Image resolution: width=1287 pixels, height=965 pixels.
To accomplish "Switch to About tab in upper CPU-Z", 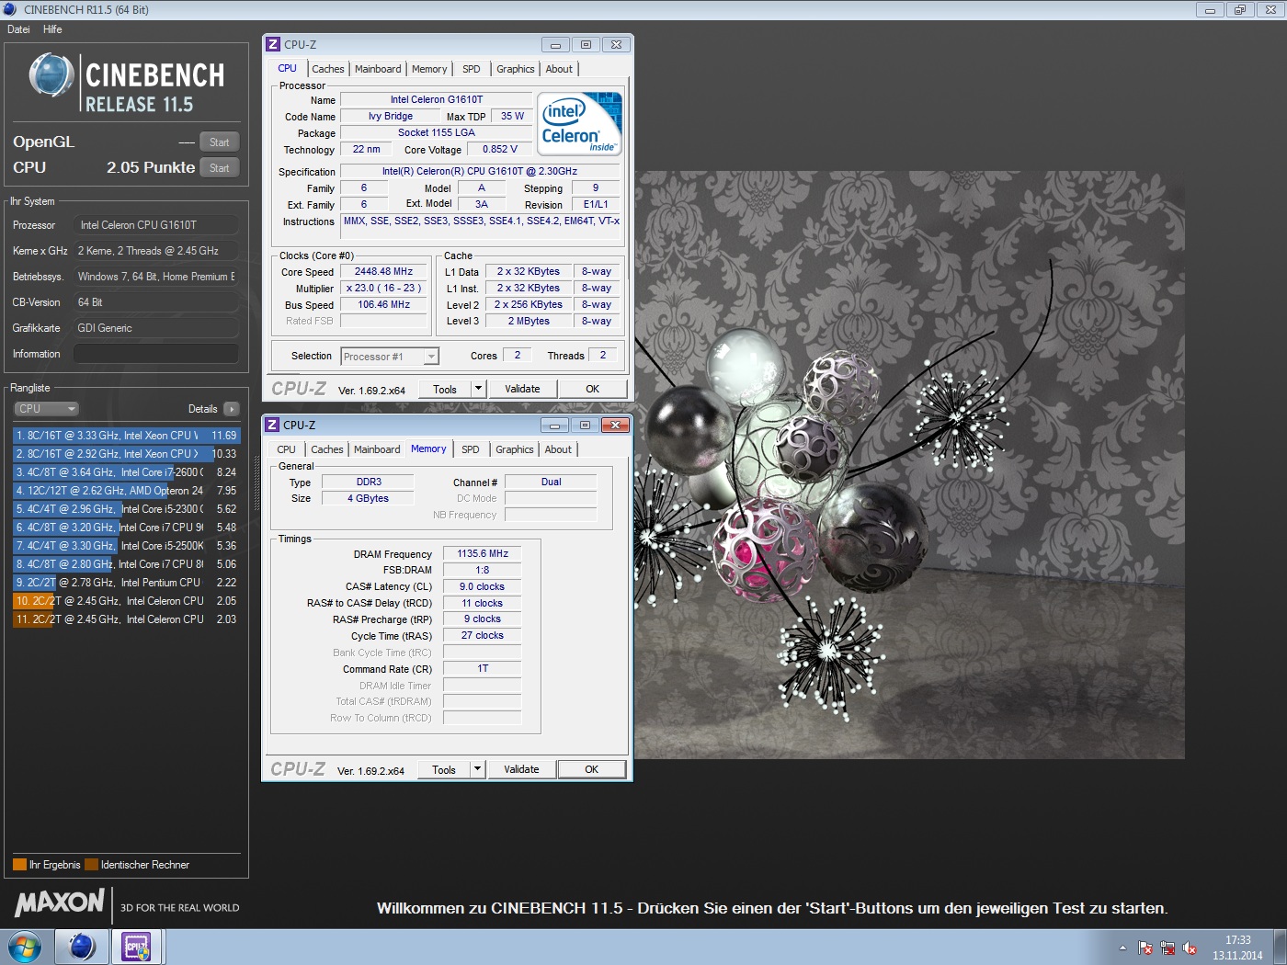I will tap(559, 69).
